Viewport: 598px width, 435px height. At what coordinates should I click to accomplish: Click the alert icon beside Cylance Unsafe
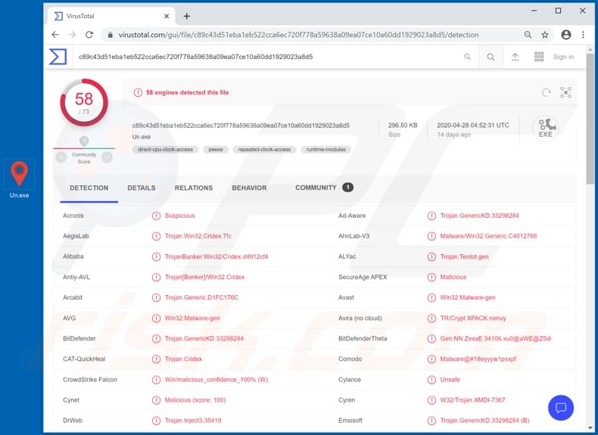[x=431, y=380]
